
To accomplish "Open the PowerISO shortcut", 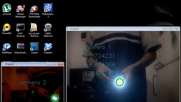I will click(x=7, y=27).
